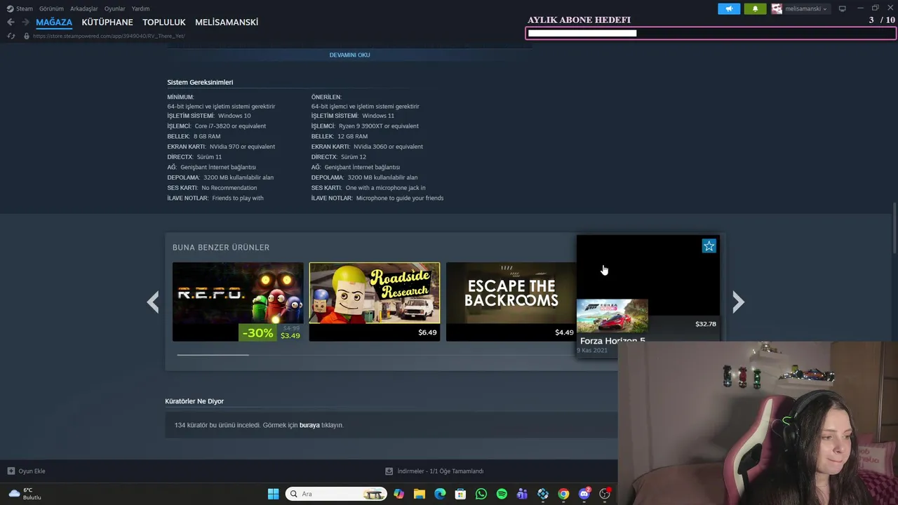Click the back navigation arrow

[11, 22]
